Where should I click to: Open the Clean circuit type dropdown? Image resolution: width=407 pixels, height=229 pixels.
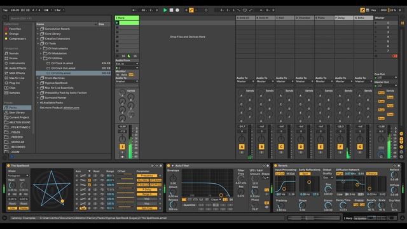(x=216, y=200)
